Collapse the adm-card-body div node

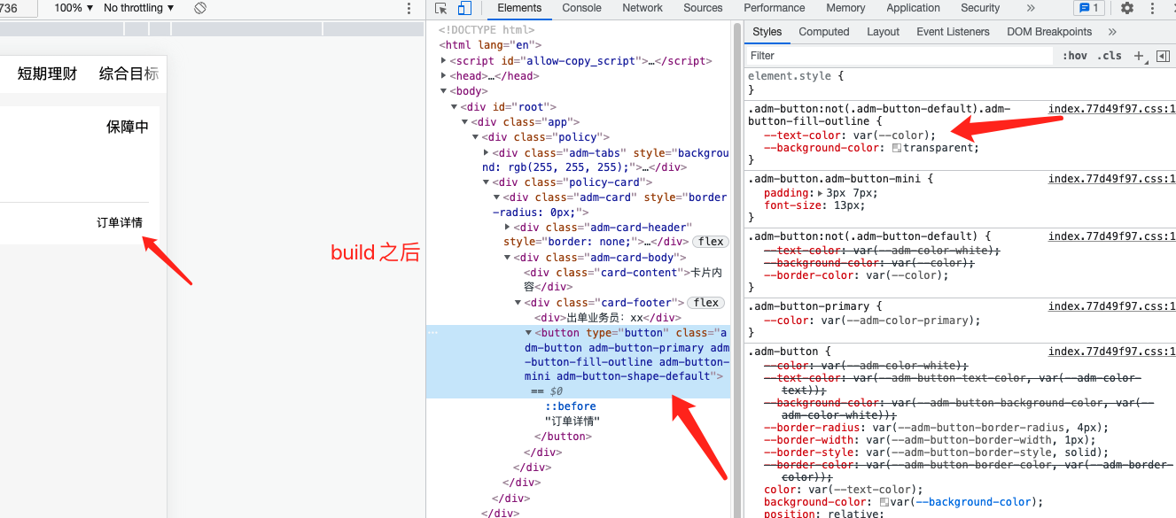pos(508,258)
